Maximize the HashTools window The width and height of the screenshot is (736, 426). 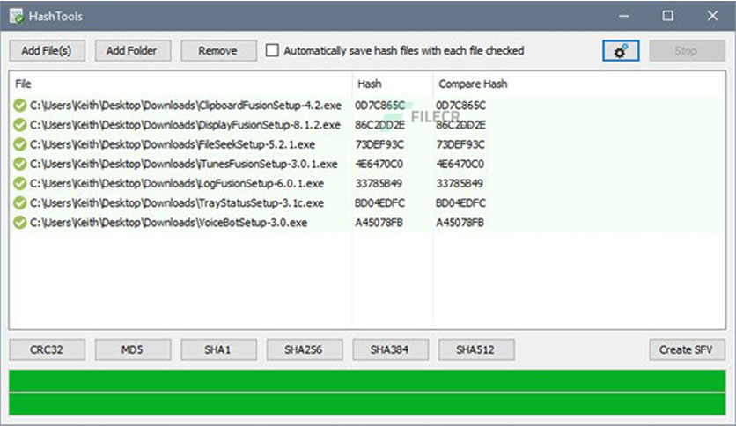pyautogui.click(x=667, y=16)
